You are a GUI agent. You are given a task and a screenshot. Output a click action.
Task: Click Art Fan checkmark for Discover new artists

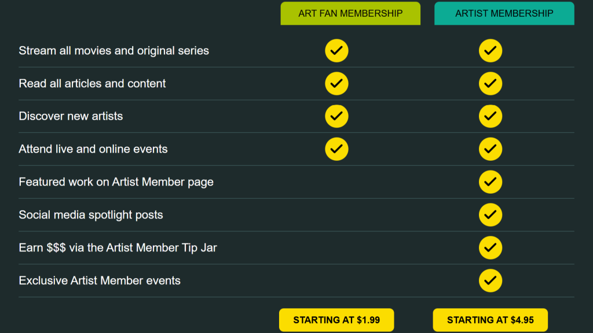[336, 116]
